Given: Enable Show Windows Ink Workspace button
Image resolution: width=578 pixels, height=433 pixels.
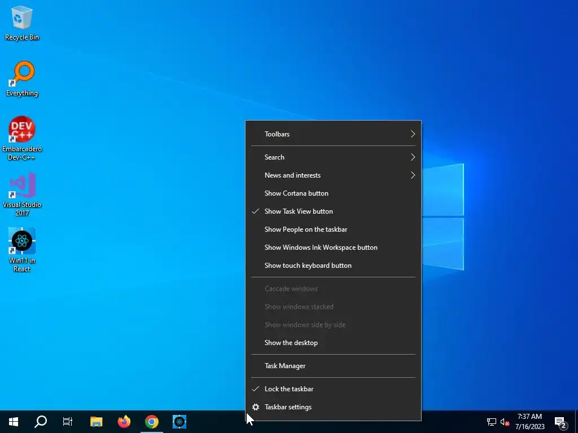Looking at the screenshot, I should coord(333,248).
